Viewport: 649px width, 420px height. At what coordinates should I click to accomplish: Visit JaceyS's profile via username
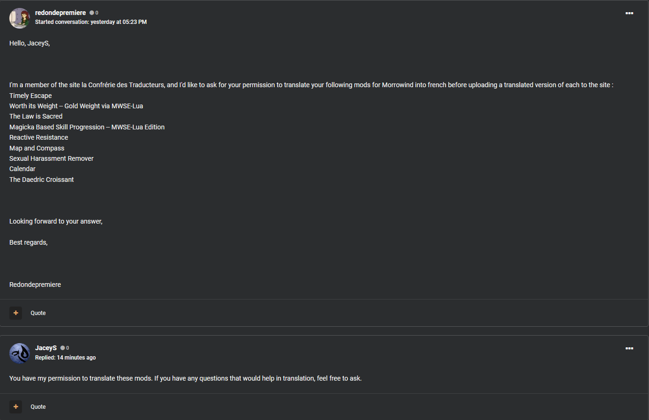pos(46,348)
